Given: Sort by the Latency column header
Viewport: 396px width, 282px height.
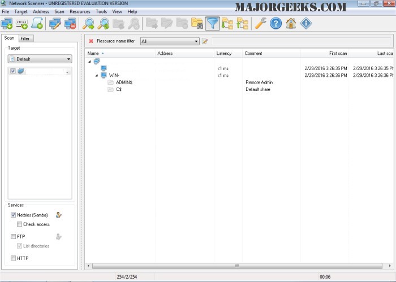Looking at the screenshot, I should (224, 53).
